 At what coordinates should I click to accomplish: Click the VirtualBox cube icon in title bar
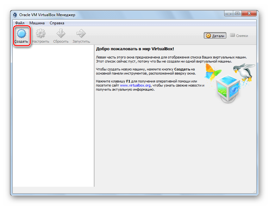(x=15, y=15)
